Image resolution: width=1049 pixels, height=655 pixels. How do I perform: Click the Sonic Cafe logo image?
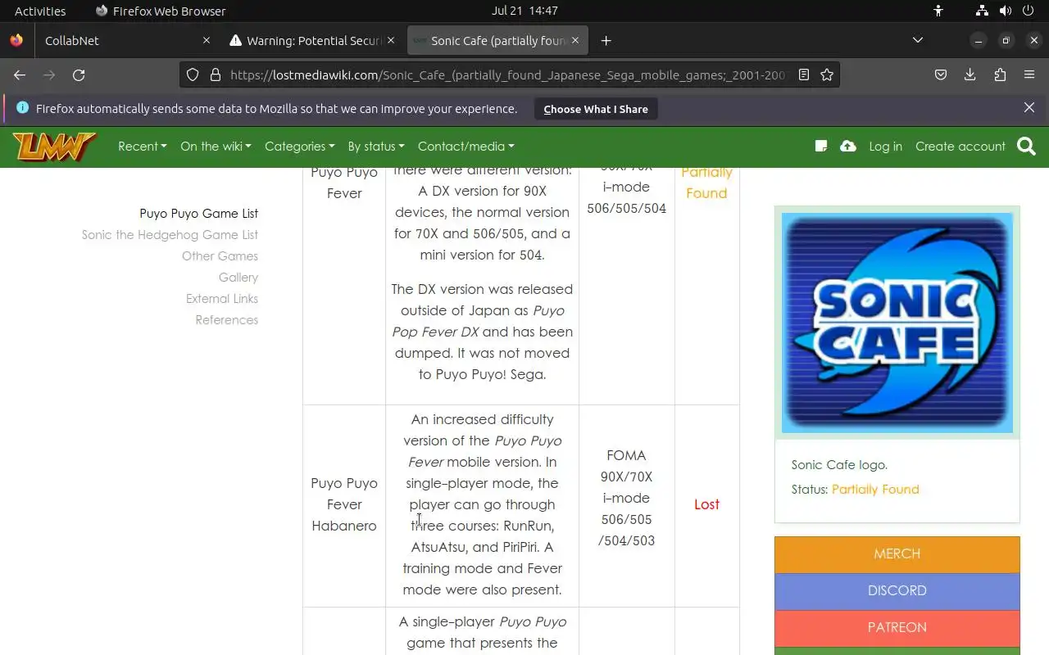897,323
